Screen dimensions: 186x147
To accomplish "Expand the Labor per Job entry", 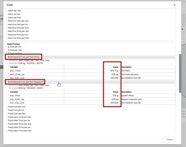I will [x=14, y=10].
